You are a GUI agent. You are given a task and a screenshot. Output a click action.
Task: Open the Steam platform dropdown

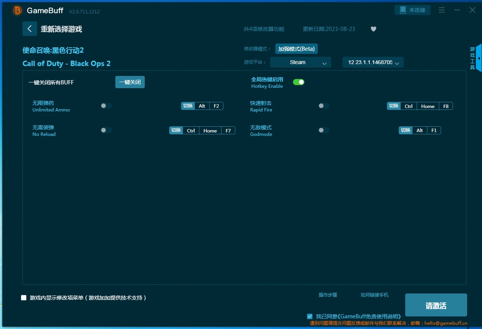tap(300, 62)
